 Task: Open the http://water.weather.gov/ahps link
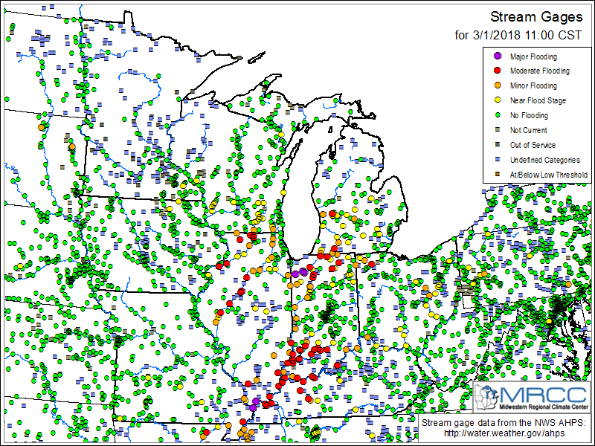point(504,433)
